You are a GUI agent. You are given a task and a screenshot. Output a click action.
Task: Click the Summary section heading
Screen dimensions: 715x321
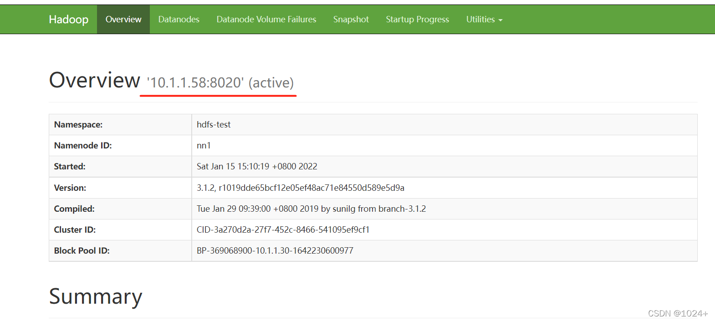[96, 296]
